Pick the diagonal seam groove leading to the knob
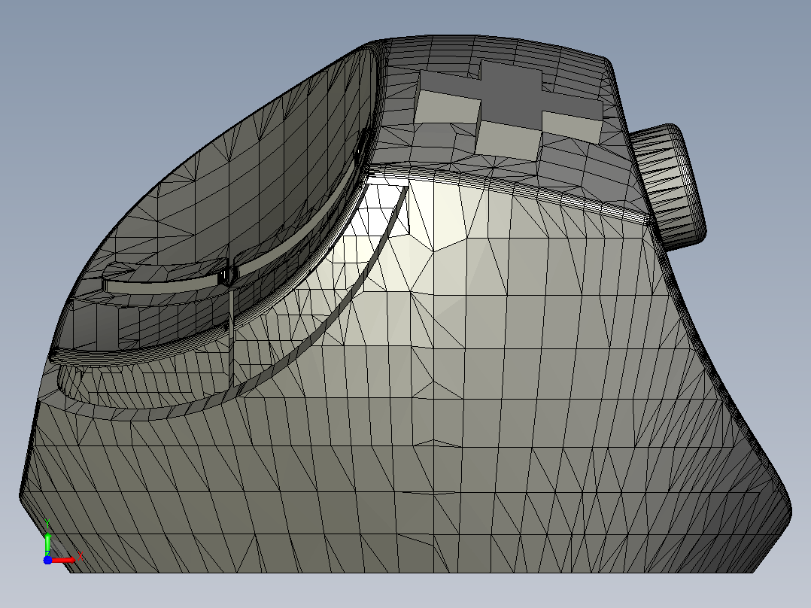811x608 pixels. click(x=518, y=187)
